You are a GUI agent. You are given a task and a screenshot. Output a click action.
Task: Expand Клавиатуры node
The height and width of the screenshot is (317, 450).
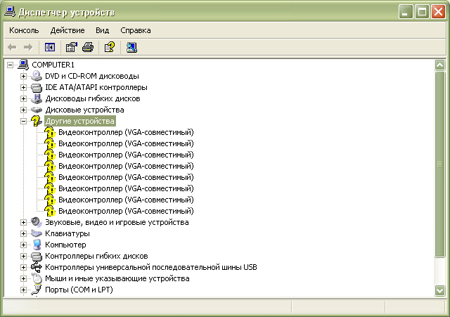pos(23,233)
